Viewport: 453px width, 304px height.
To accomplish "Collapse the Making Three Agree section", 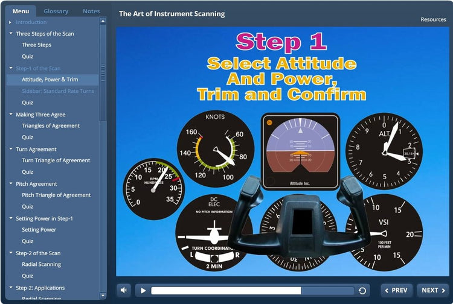I will [11, 115].
